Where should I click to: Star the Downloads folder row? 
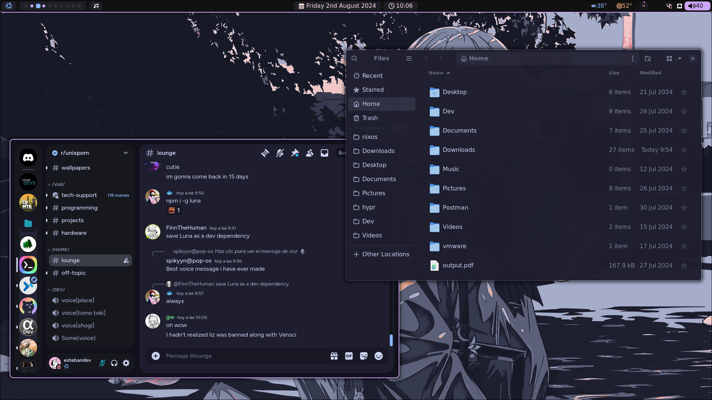pyautogui.click(x=684, y=150)
